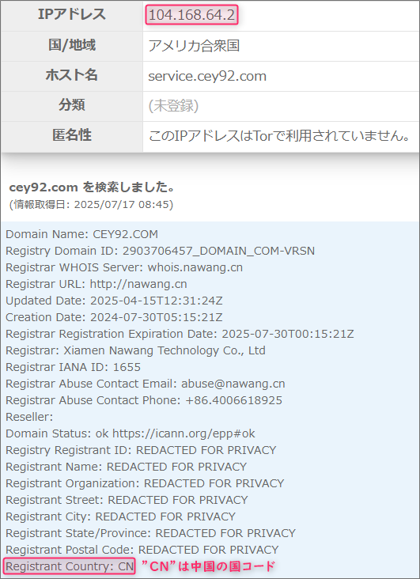Click the (未登録) classification text
Viewport: 420px width, 579px height.
(x=173, y=106)
